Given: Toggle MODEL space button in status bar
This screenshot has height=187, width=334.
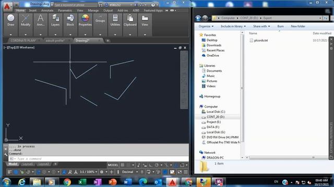Looking at the screenshot, I should [113, 165].
